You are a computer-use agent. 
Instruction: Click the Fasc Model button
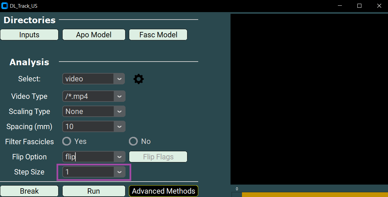(x=158, y=35)
